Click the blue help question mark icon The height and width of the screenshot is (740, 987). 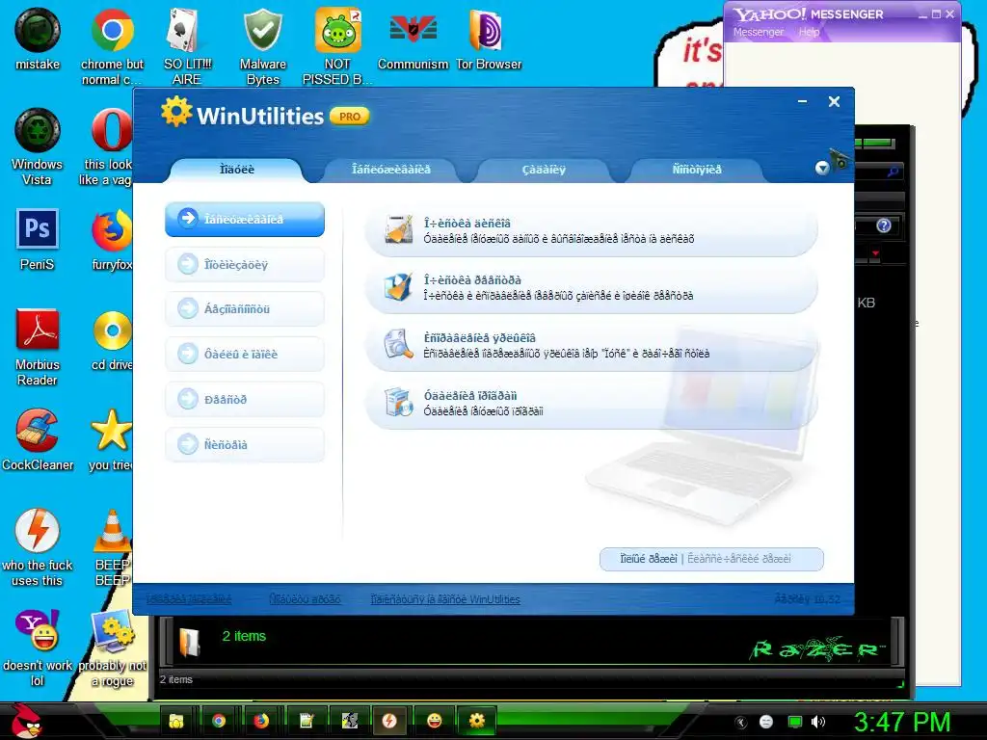tap(884, 225)
